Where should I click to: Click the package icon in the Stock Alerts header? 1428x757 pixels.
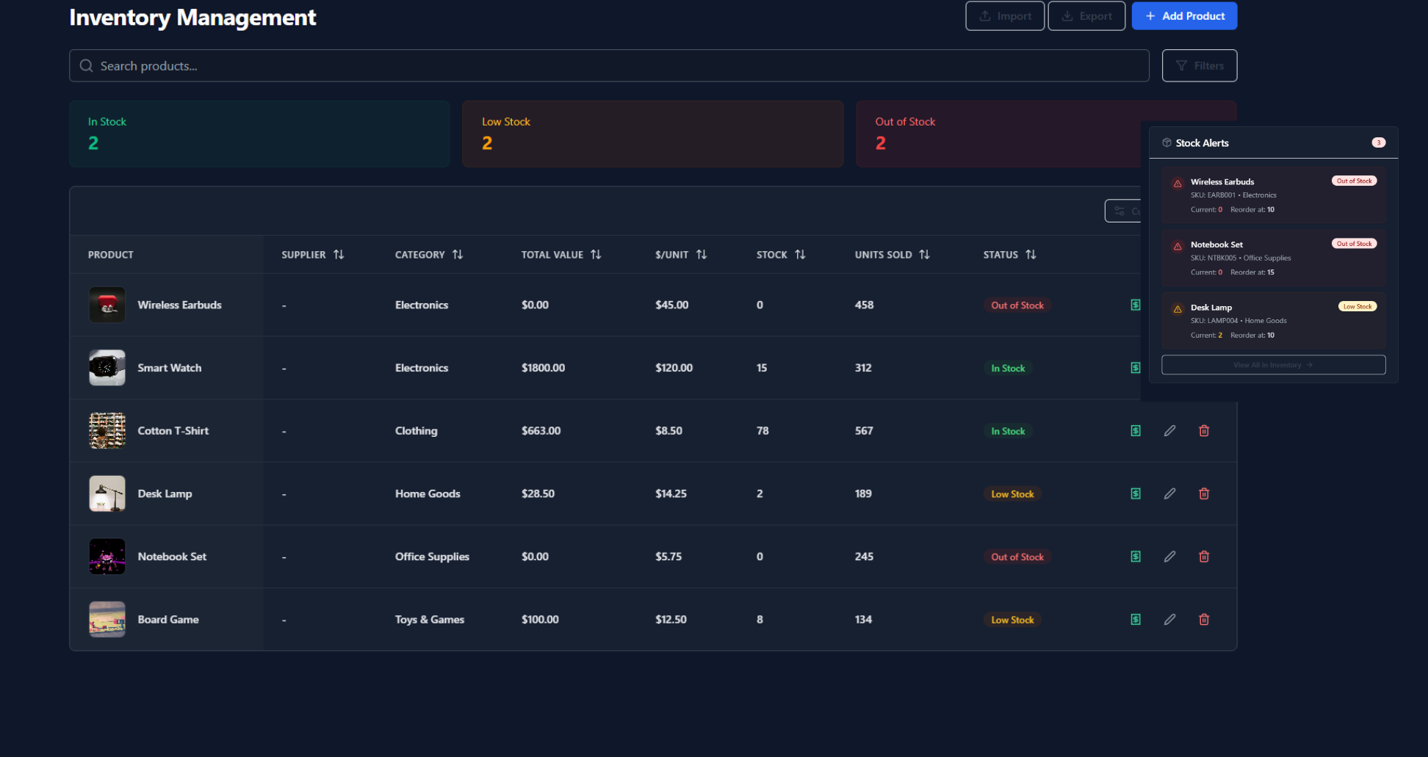coord(1166,142)
